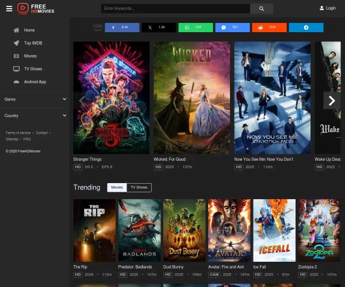The width and height of the screenshot is (345, 287).
Task: Open The Rip poster
Action: tap(94, 230)
